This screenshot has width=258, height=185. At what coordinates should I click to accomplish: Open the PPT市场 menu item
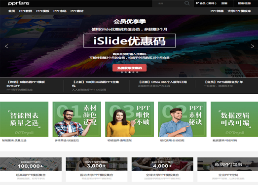tap(60, 11)
